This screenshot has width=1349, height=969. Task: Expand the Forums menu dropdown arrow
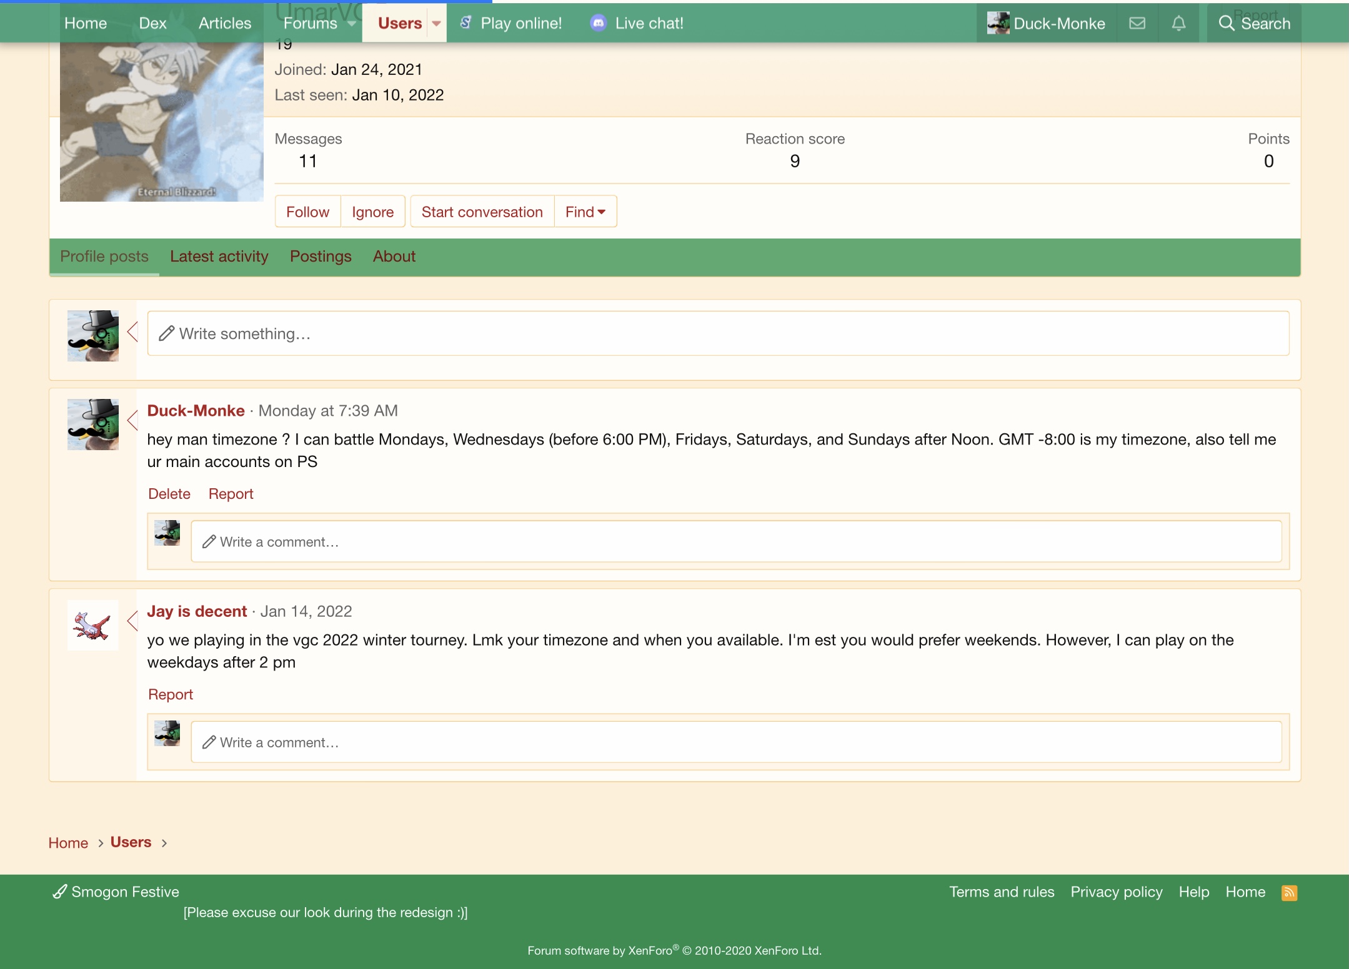352,23
